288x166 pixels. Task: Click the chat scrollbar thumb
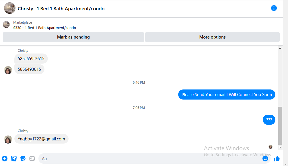tap(280, 126)
